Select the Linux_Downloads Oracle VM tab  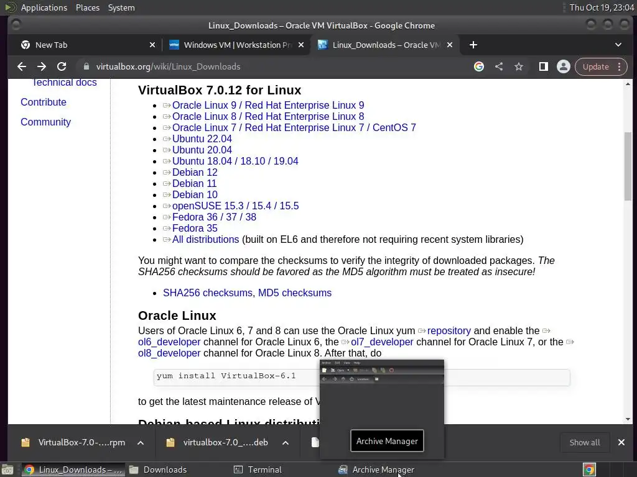[385, 45]
